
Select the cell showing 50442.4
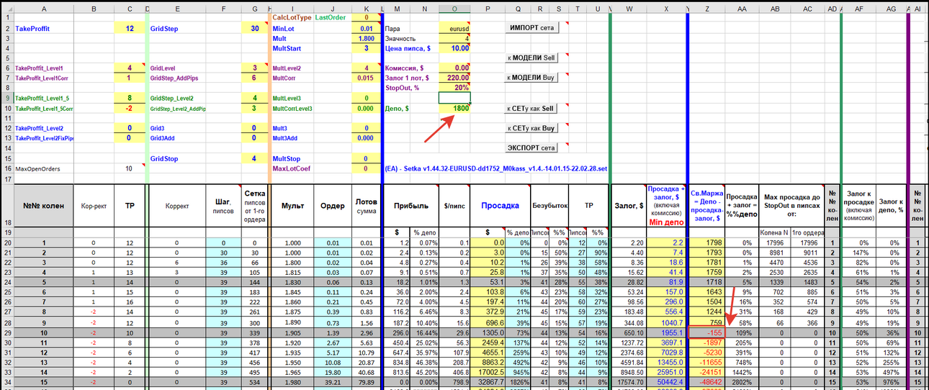[665, 383]
